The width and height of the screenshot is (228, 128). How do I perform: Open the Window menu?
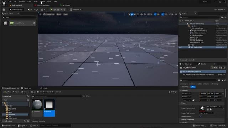point(22,1)
